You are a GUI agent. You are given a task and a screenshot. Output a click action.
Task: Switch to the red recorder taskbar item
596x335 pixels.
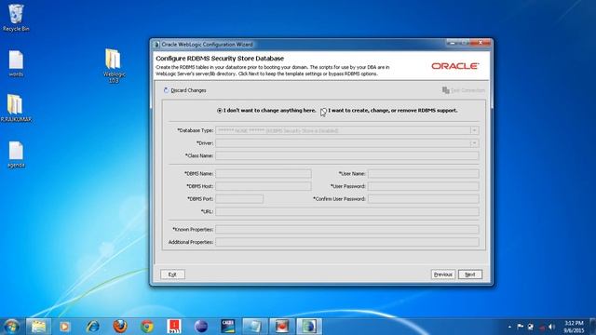pos(281,327)
